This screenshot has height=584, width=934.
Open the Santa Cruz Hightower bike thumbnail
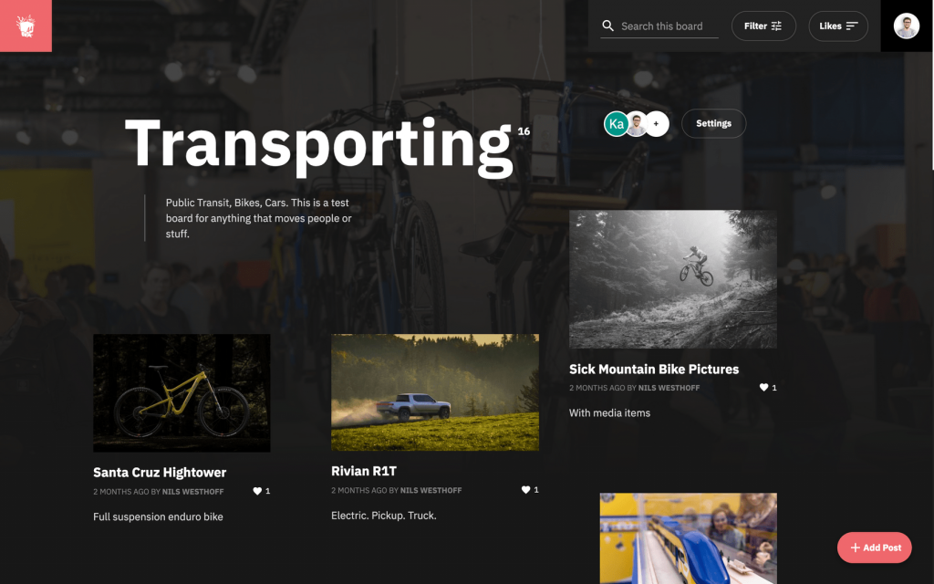182,392
